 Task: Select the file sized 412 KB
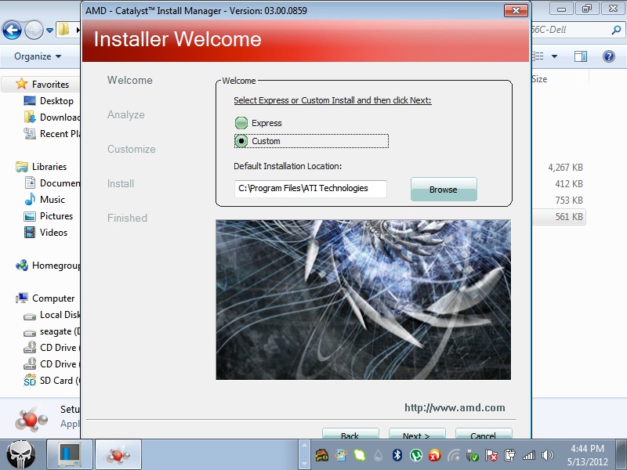point(569,184)
